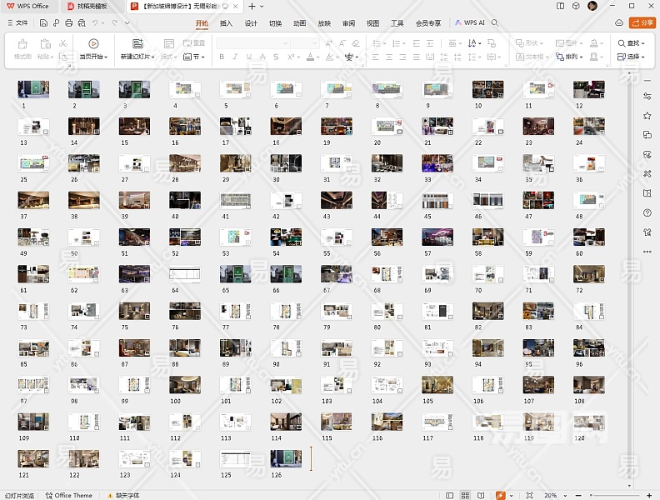
Task: Click the 当页开始 slideshow play icon
Action: pos(93,43)
